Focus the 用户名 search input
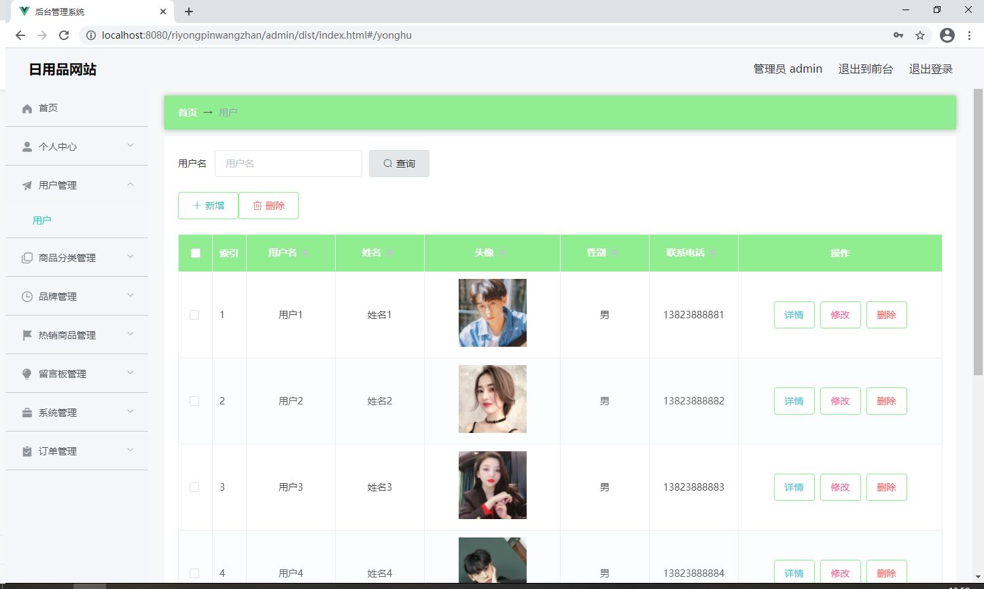Viewport: 984px width, 589px height. click(288, 164)
